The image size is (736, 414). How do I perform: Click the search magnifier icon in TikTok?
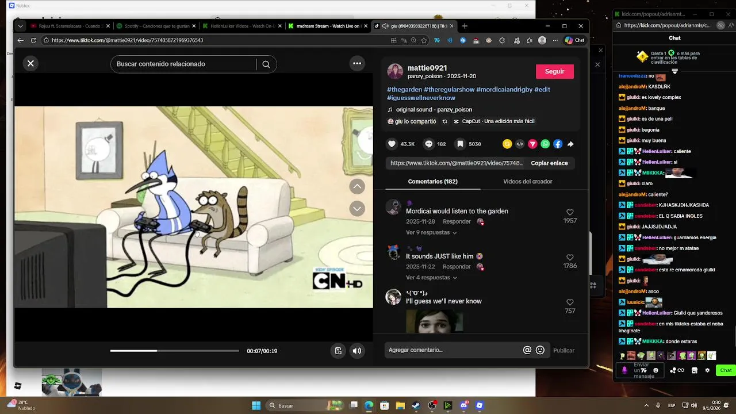click(x=266, y=64)
